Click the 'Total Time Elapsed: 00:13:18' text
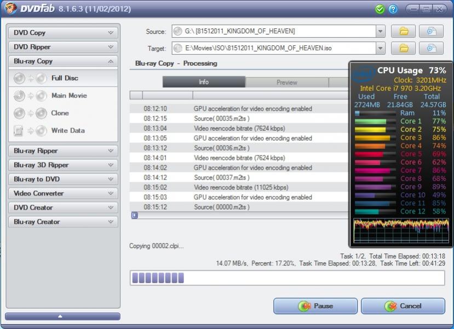 click(x=407, y=256)
